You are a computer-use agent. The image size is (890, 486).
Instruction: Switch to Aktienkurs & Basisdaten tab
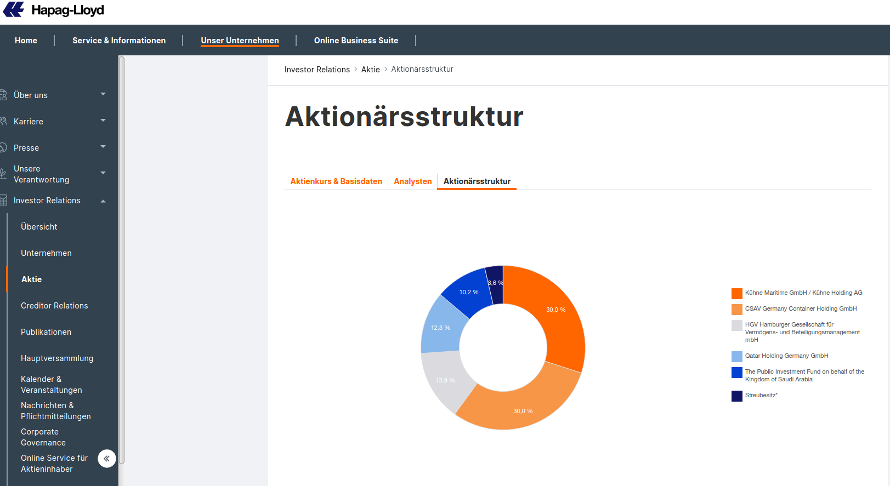pyautogui.click(x=336, y=181)
